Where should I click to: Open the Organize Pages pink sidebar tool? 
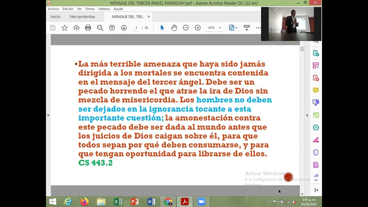pyautogui.click(x=316, y=66)
